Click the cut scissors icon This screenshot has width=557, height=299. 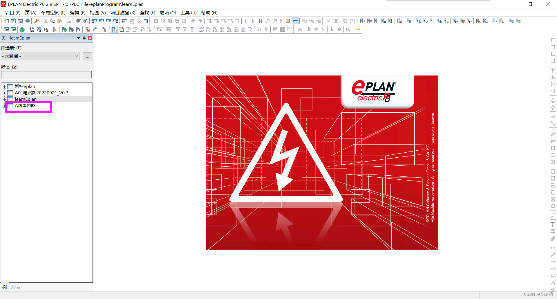coord(46,21)
